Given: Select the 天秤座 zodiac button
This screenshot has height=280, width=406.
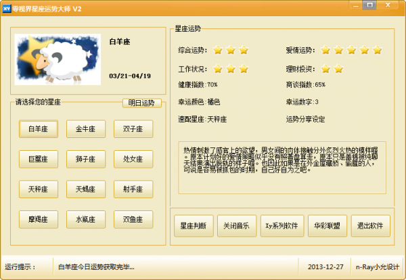Looking at the screenshot, I should (39, 189).
